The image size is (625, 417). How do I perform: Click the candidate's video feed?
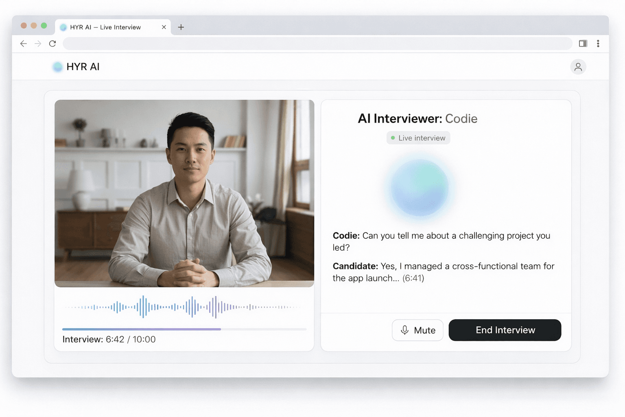click(x=184, y=193)
